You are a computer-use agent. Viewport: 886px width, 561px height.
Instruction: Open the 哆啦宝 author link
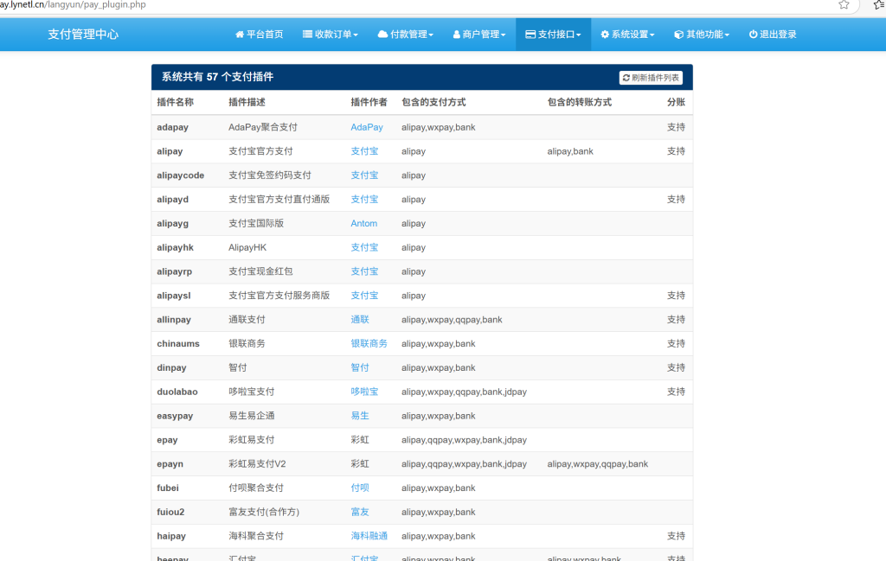(x=364, y=392)
